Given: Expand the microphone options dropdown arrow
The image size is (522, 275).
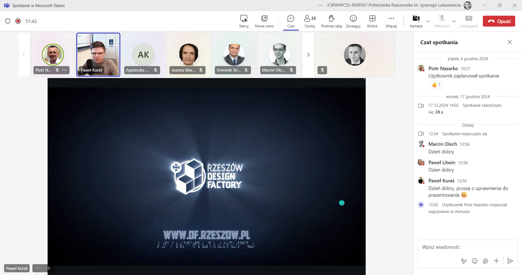Looking at the screenshot, I should (x=454, y=21).
